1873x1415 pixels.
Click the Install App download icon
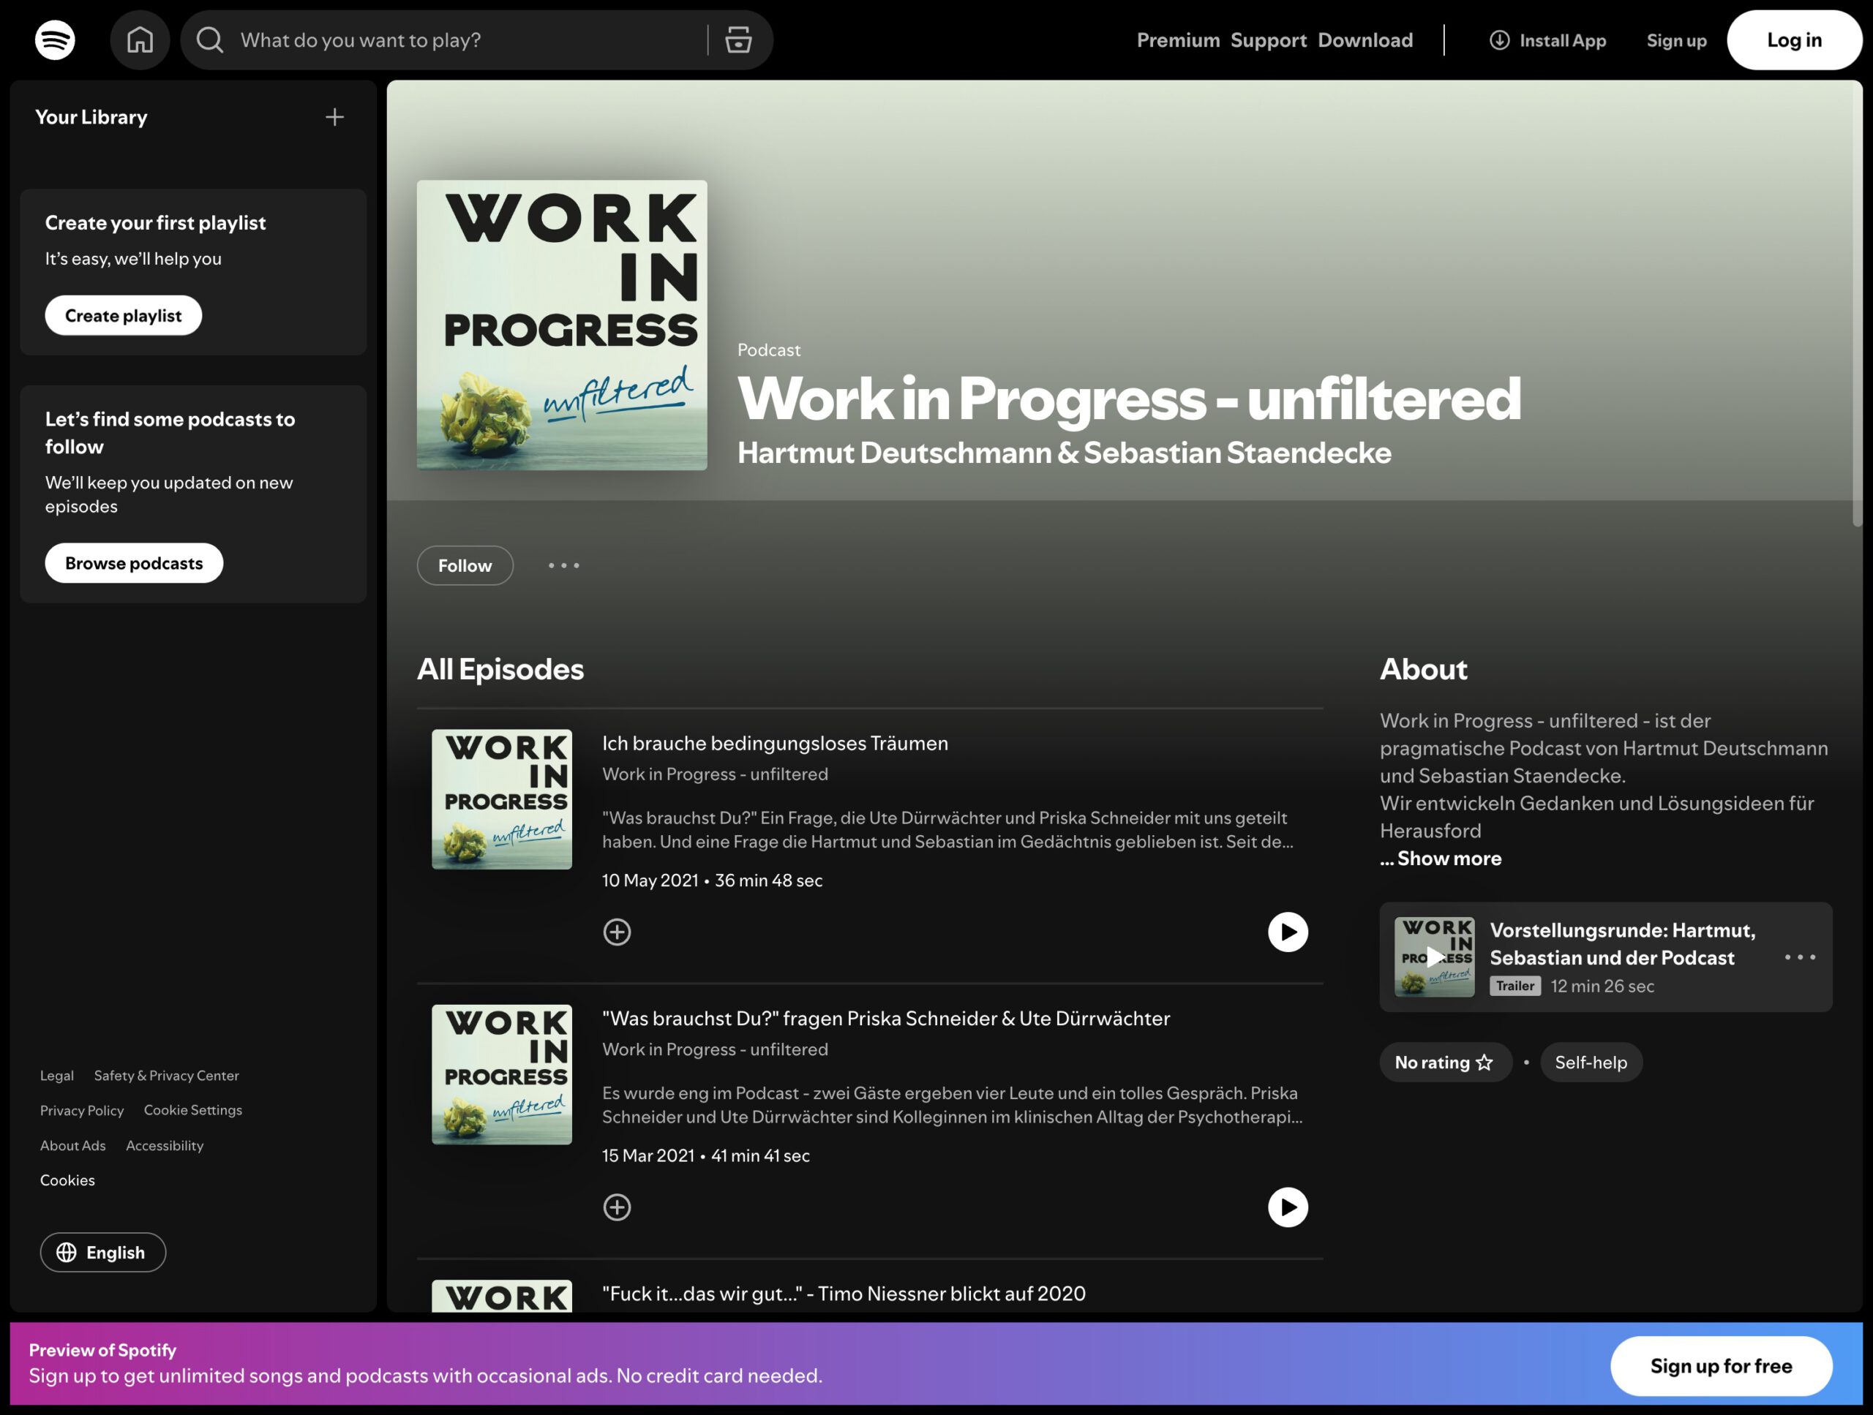(x=1500, y=39)
